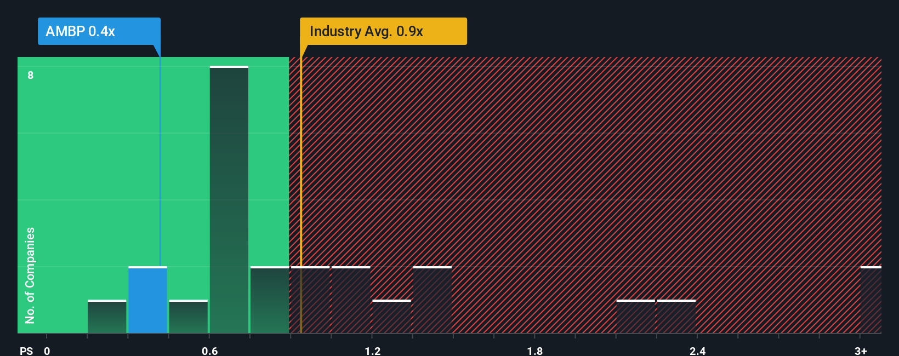The image size is (899, 356).
Task: Click the PS axis label
Action: (x=26, y=351)
